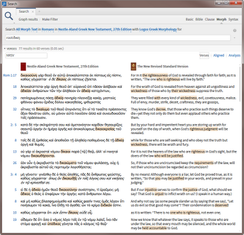Click highlighted word 'deserved' in NRSV

pyautogui.click(x=222, y=205)
